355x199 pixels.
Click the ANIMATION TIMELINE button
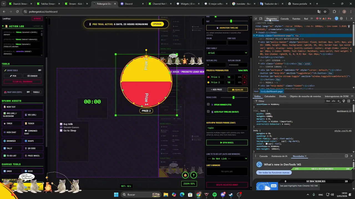(x=227, y=28)
